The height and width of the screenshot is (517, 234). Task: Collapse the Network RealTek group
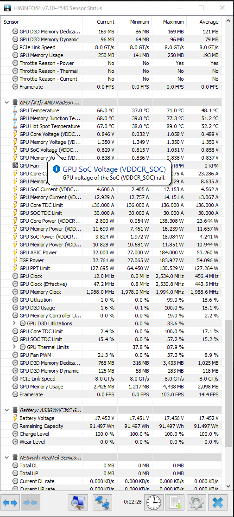(x=6, y=458)
